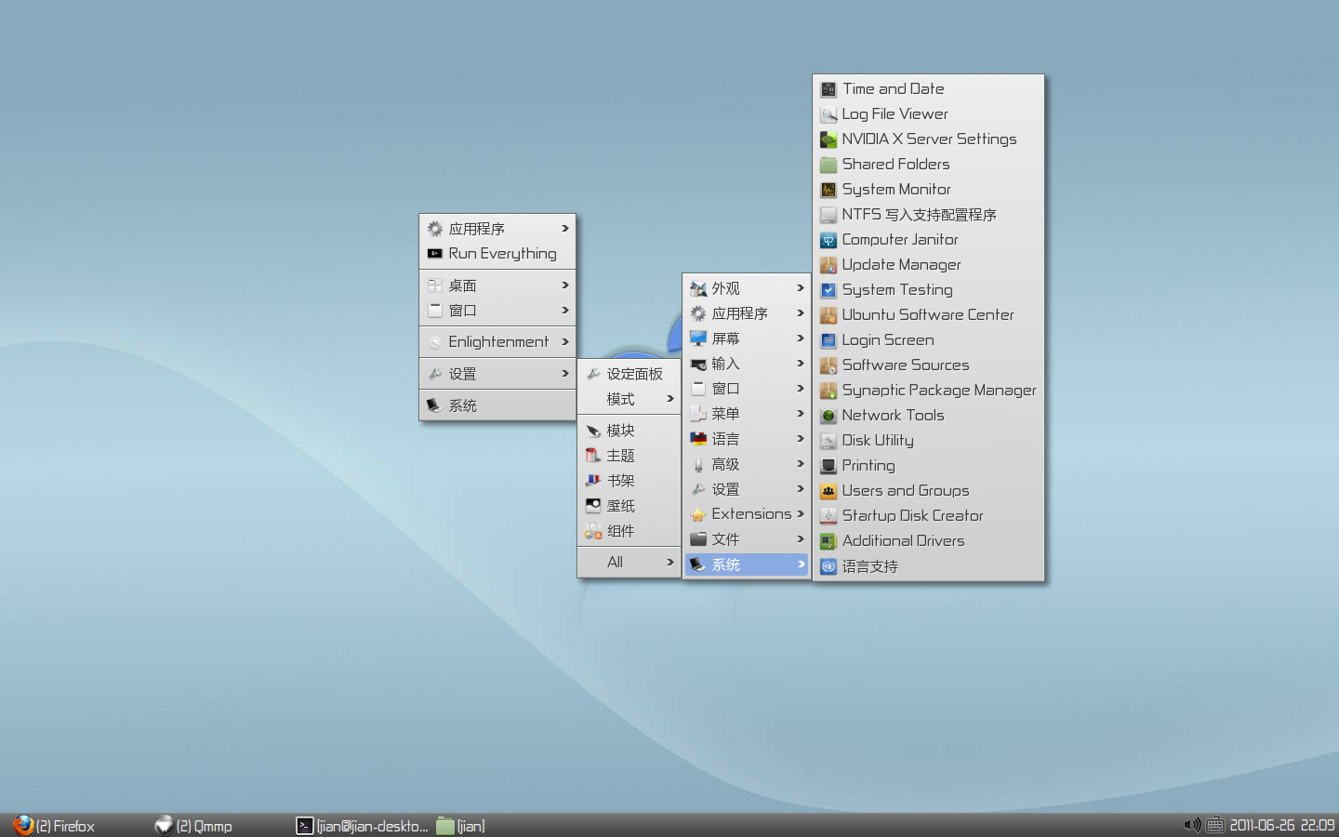The image size is (1339, 837).
Task: Open the 模式 menu entry
Action: pos(630,399)
